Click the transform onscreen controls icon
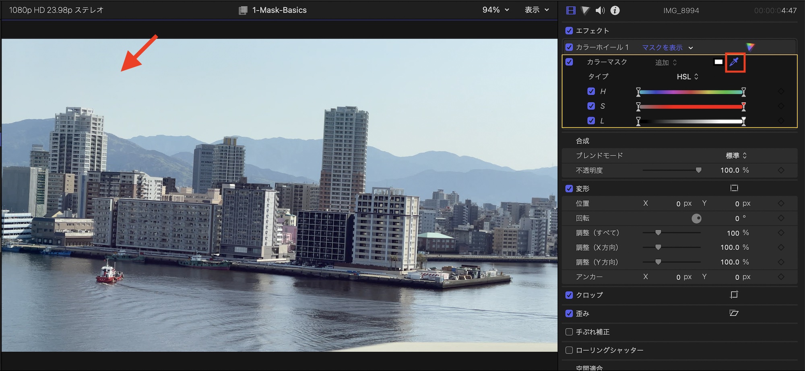Viewport: 805px width, 371px height. (x=734, y=188)
